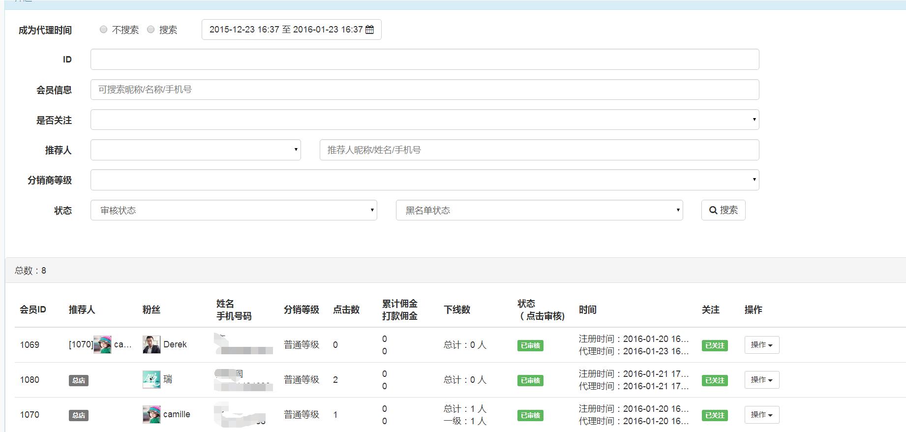
Task: Click the 会员信息 search input
Action: pos(424,90)
